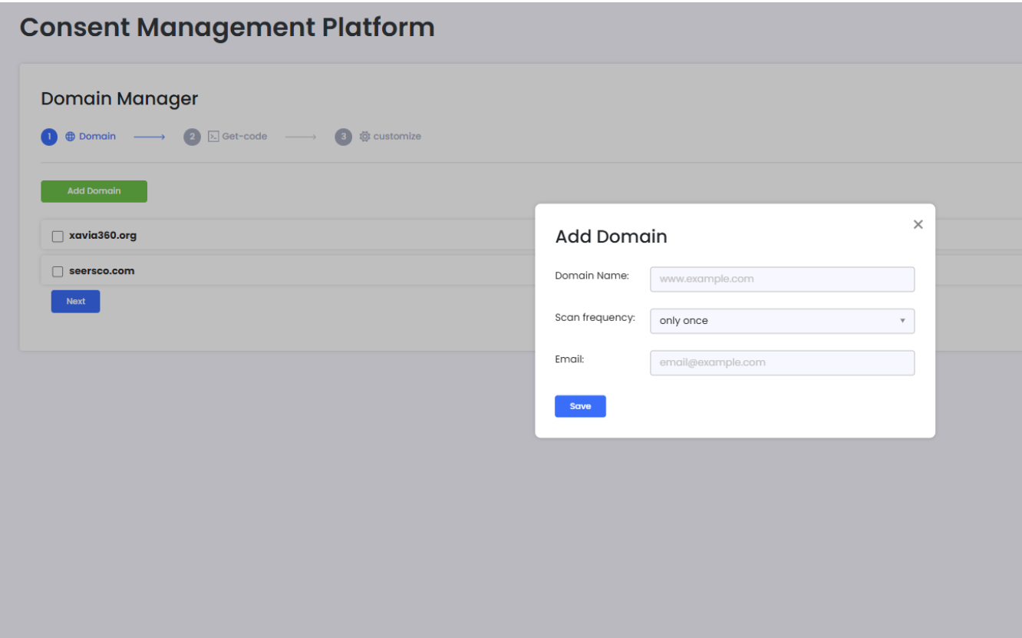Image resolution: width=1022 pixels, height=638 pixels.
Task: Select the step 1 numbered circle
Action: coord(49,137)
